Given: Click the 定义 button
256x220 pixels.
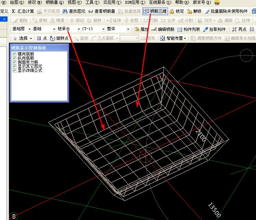Looking at the screenshot, I should coord(4,11).
